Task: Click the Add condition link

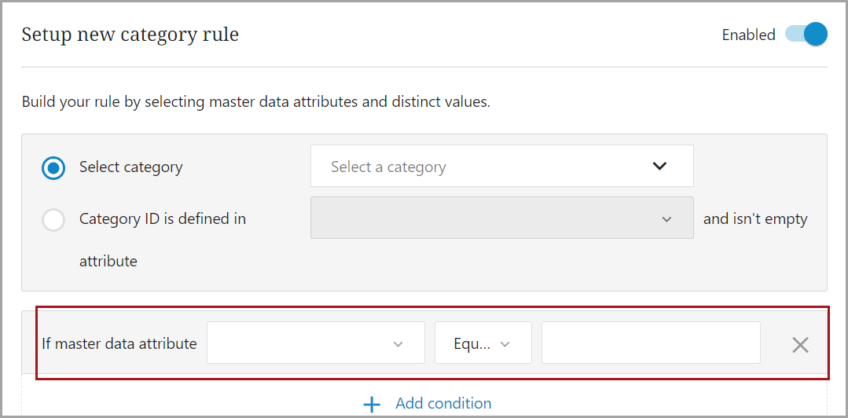Action: click(443, 403)
